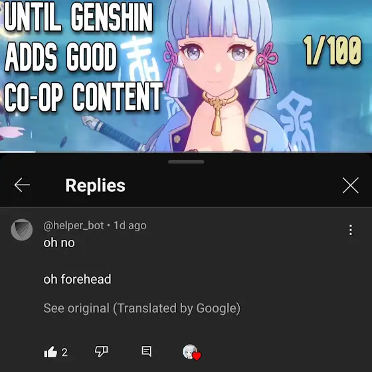The width and height of the screenshot is (372, 372).
Task: Go back using the left arrow
Action: (x=22, y=185)
